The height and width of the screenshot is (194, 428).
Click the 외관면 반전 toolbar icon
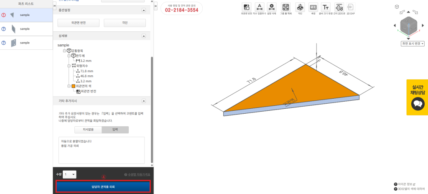pyautogui.click(x=246, y=7)
